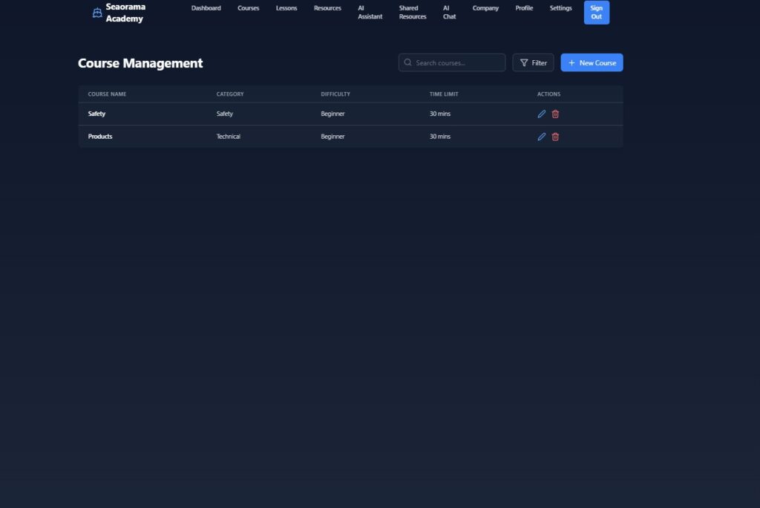Click the Seaorama Academy ship logo icon

(x=97, y=13)
